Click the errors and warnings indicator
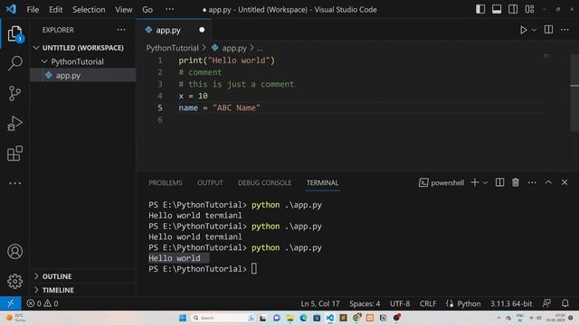 pos(43,303)
